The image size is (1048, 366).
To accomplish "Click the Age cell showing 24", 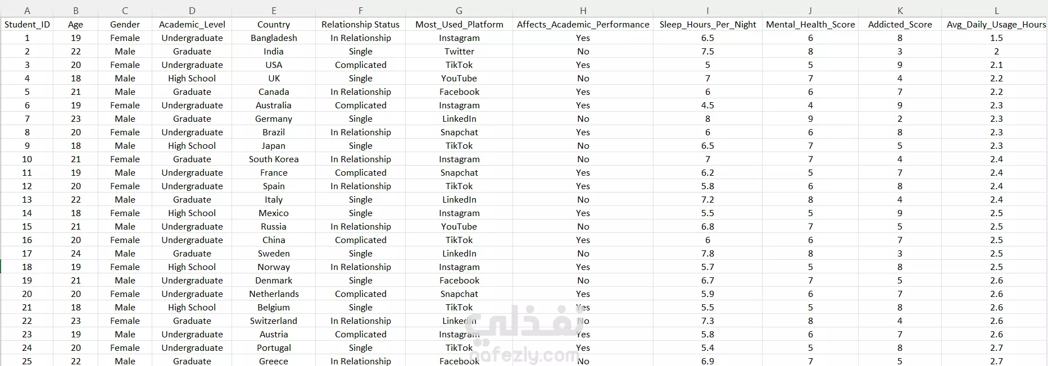I will click(76, 253).
